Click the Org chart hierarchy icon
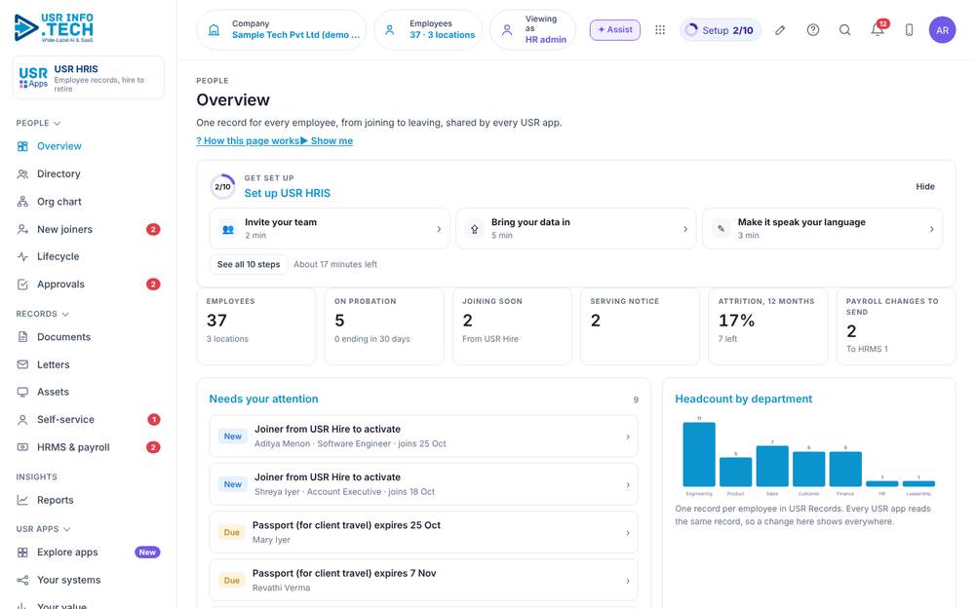The width and height of the screenshot is (975, 609). [x=22, y=202]
